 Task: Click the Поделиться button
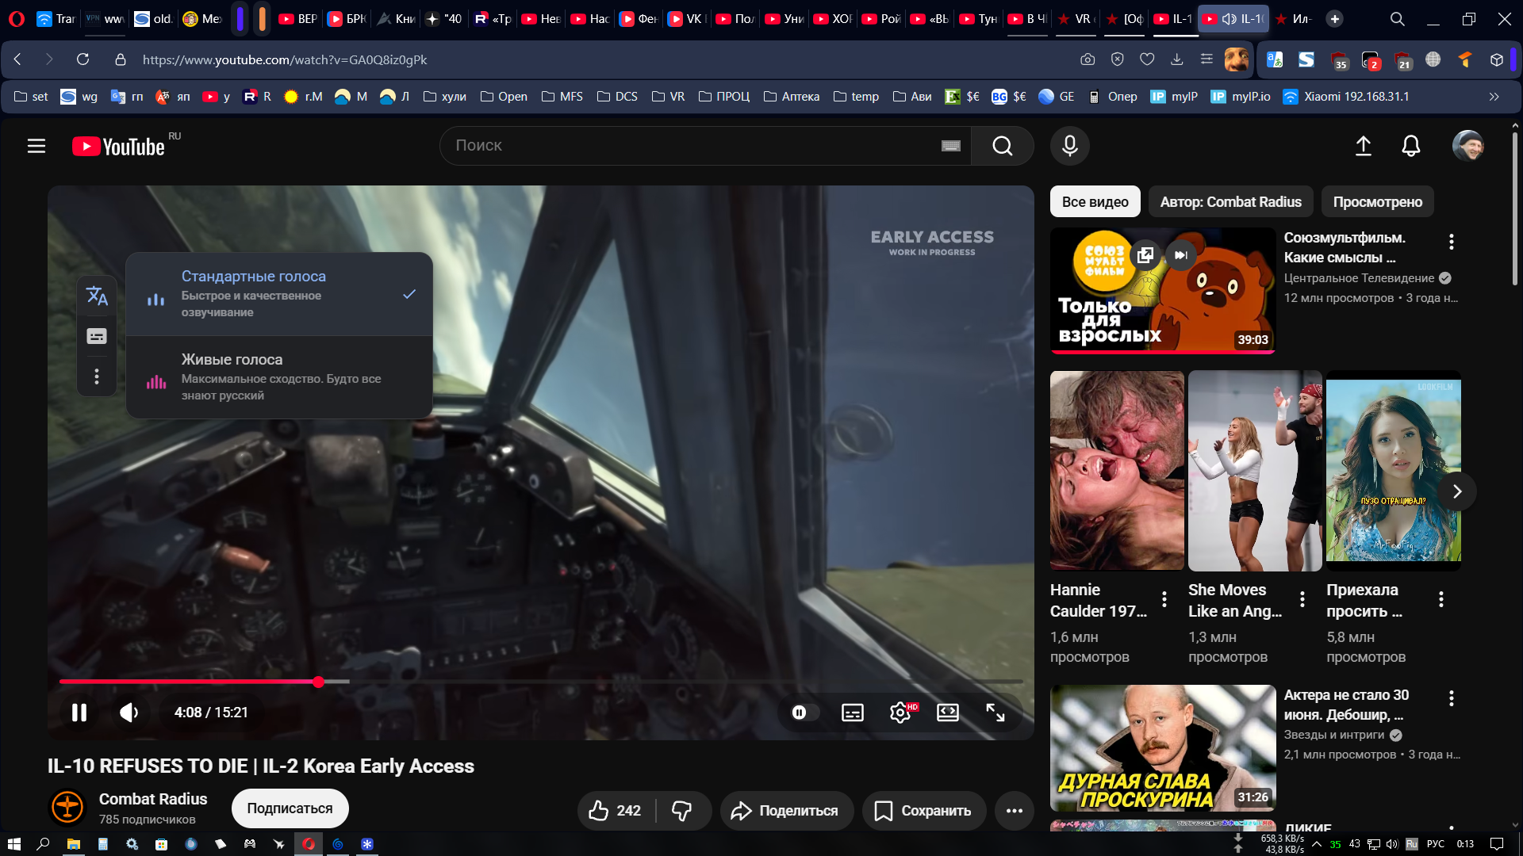click(x=786, y=811)
